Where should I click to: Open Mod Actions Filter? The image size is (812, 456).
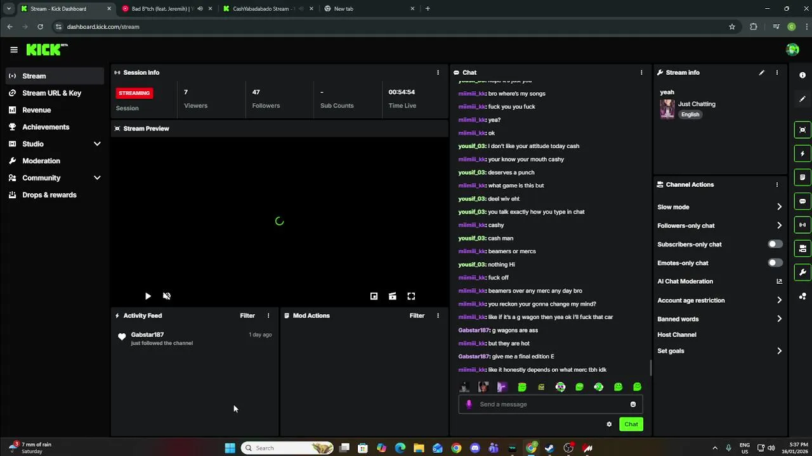coord(417,315)
